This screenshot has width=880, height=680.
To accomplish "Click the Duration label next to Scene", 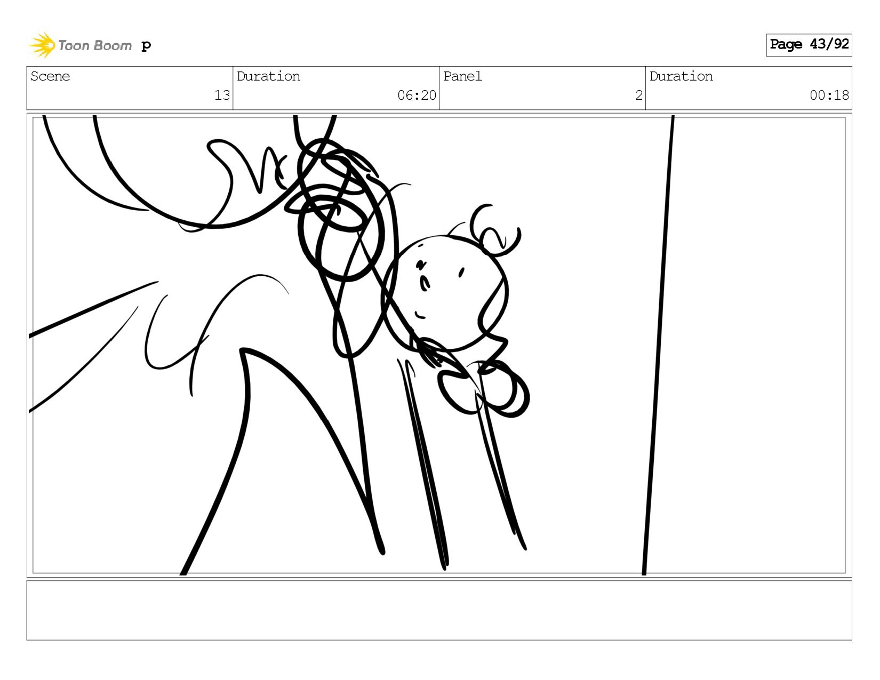I will click(268, 76).
